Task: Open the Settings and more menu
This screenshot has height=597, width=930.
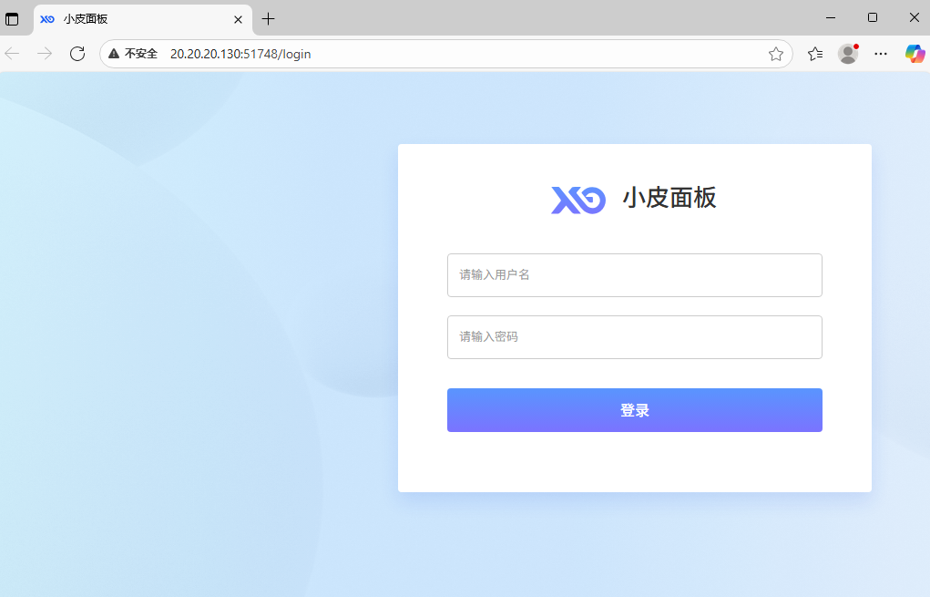Action: click(881, 54)
